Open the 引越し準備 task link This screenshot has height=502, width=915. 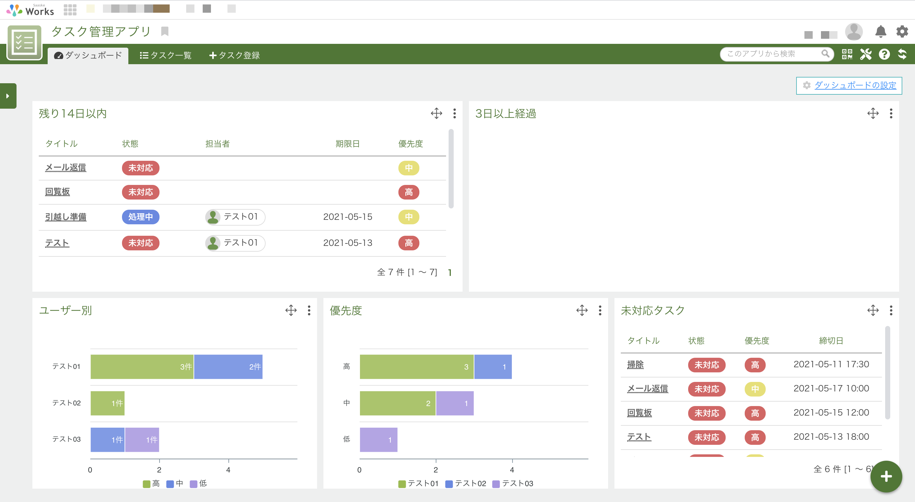pyautogui.click(x=66, y=217)
